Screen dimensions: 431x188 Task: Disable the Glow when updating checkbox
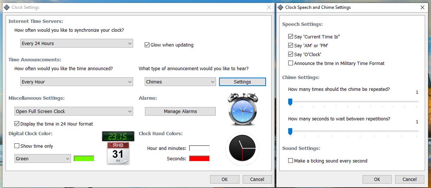pyautogui.click(x=147, y=45)
